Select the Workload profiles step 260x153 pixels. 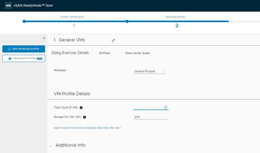175,17
